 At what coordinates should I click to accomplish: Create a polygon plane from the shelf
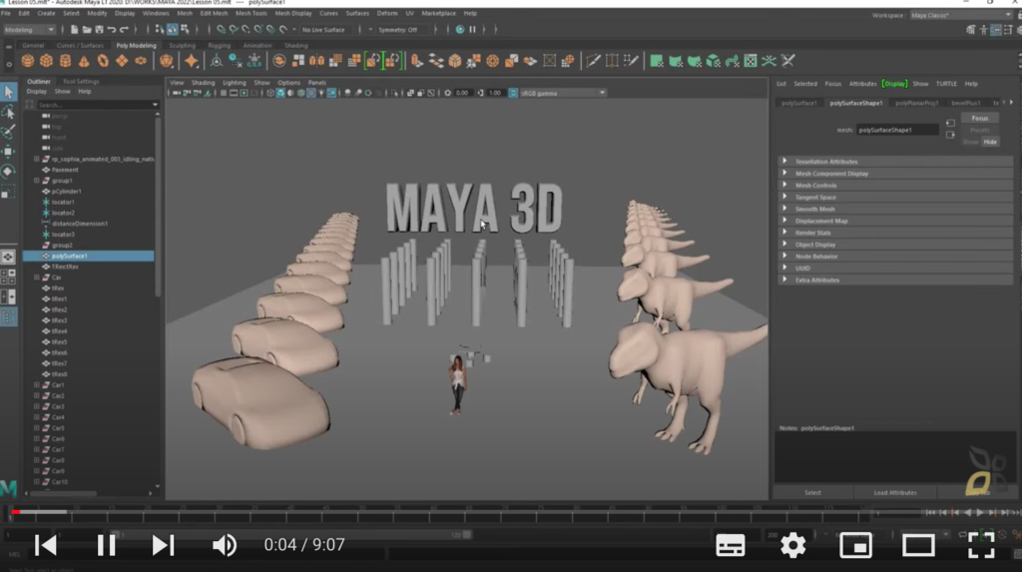(x=122, y=61)
